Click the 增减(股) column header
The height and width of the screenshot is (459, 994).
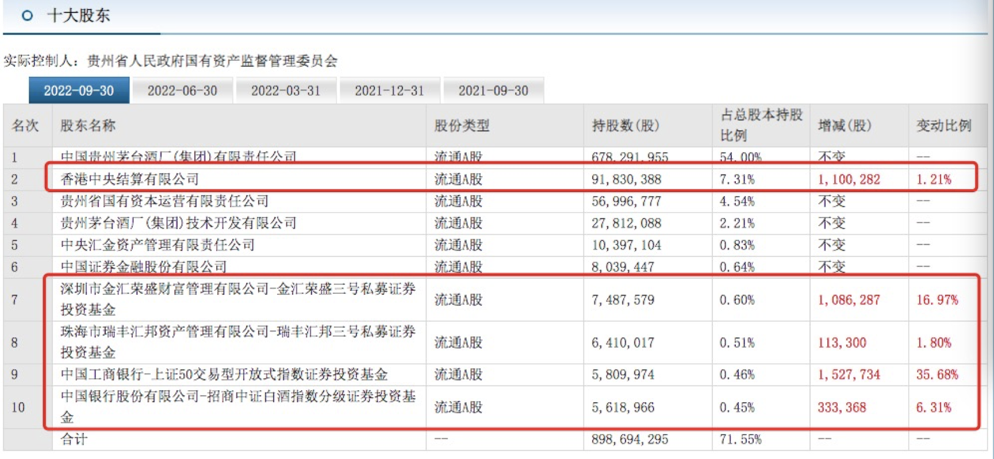845,125
